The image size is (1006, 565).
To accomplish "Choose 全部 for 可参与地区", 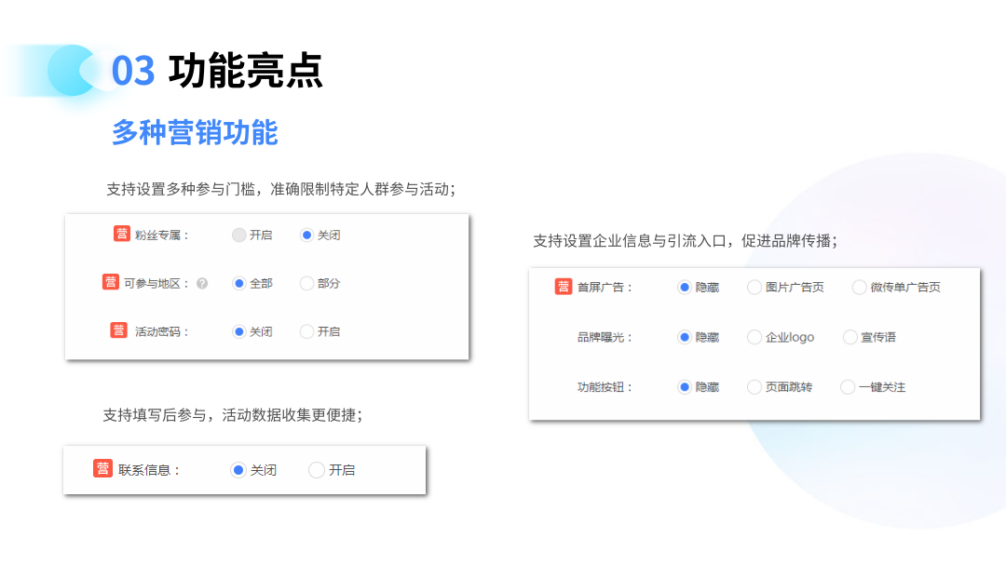I will pyautogui.click(x=238, y=284).
